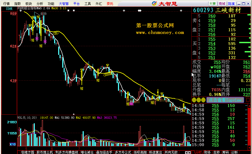Click buy level 2 price 254

click(212, 43)
